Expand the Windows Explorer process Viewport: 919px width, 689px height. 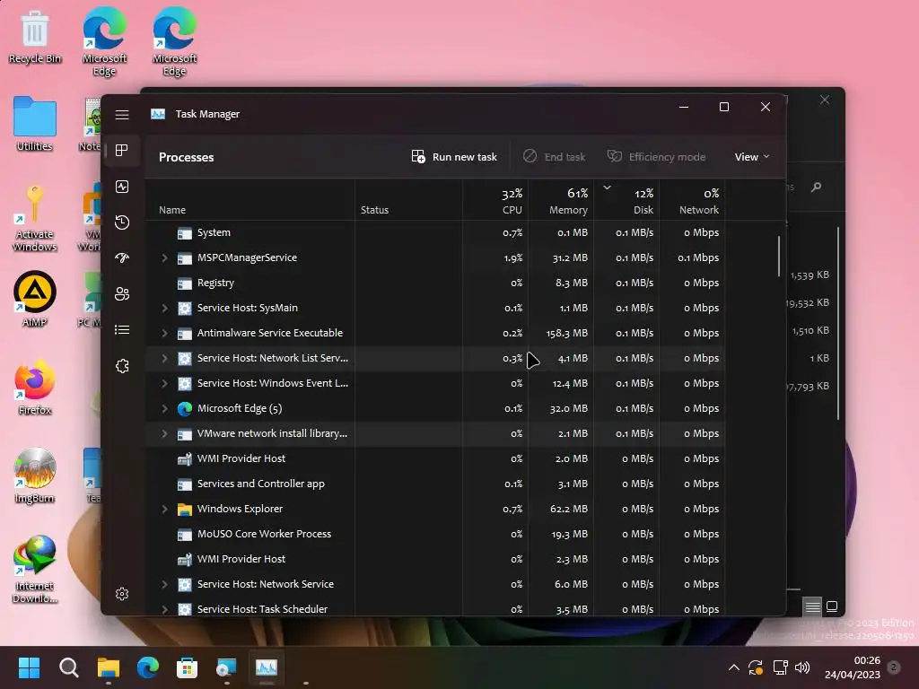point(165,510)
